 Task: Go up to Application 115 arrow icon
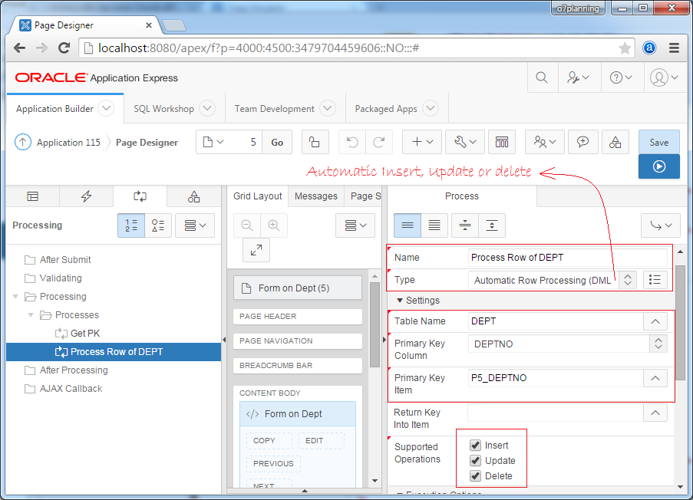(x=23, y=142)
